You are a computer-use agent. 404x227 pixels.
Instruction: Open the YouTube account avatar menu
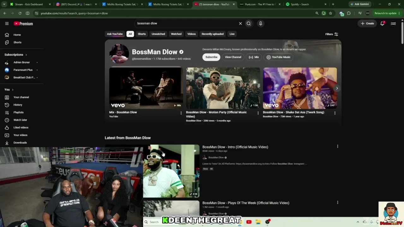pos(393,23)
